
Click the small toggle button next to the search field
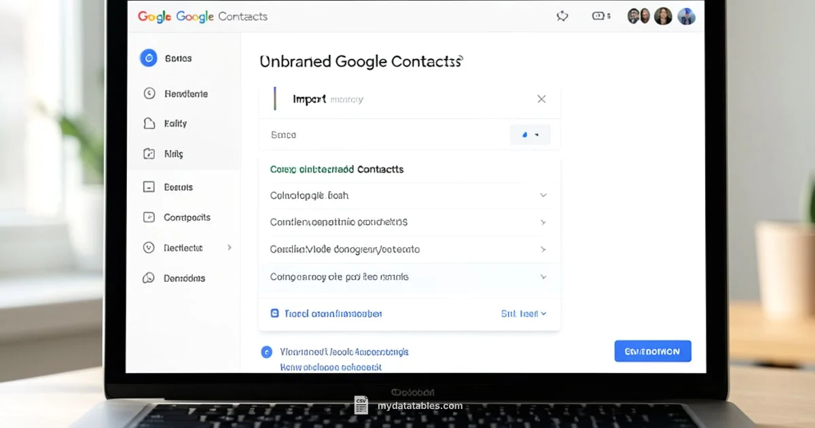coord(530,135)
